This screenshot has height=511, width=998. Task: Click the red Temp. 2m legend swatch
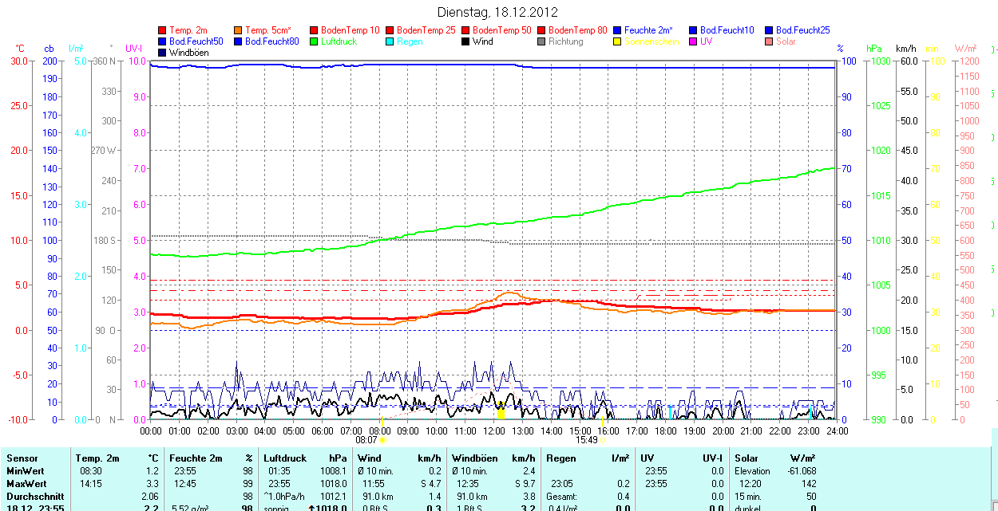point(163,30)
